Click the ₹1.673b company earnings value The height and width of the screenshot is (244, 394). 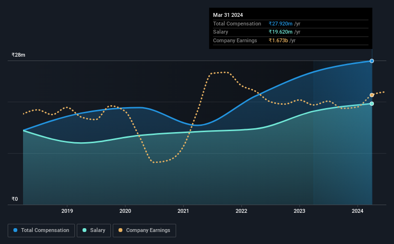point(278,40)
